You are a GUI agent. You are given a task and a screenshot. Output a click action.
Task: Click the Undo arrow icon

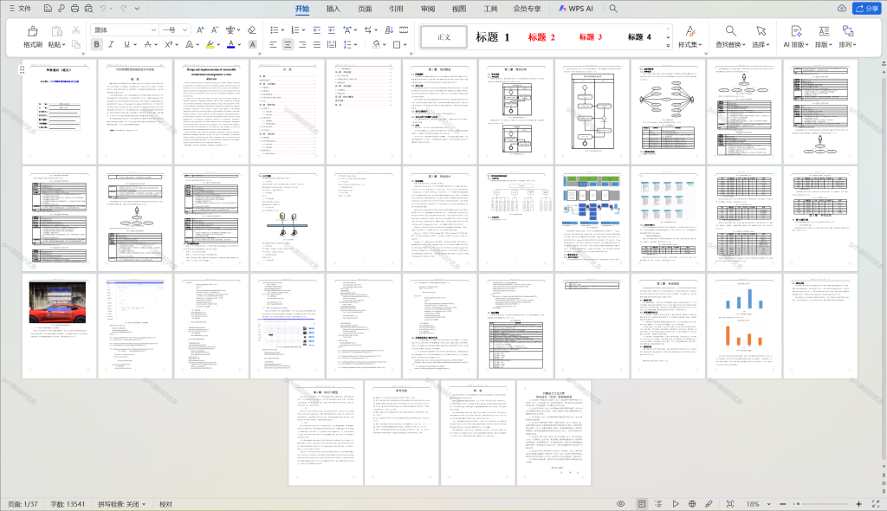click(x=102, y=9)
